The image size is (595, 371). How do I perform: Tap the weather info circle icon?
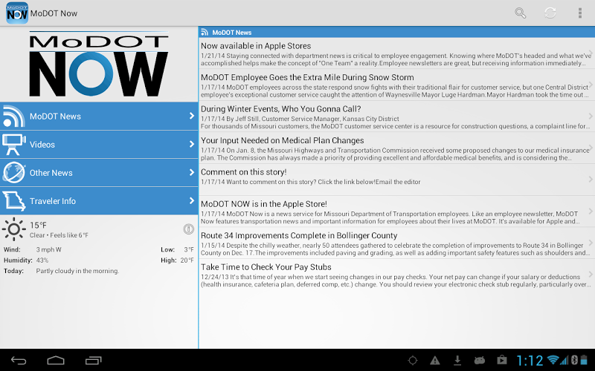(x=189, y=229)
